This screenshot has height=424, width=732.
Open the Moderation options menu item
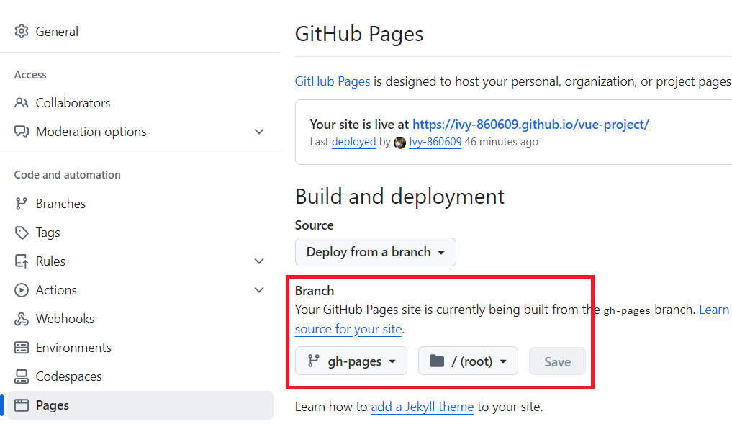click(91, 132)
